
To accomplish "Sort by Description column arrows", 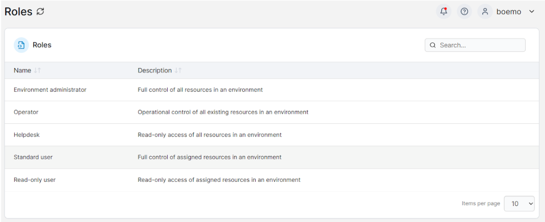I will tap(178, 70).
